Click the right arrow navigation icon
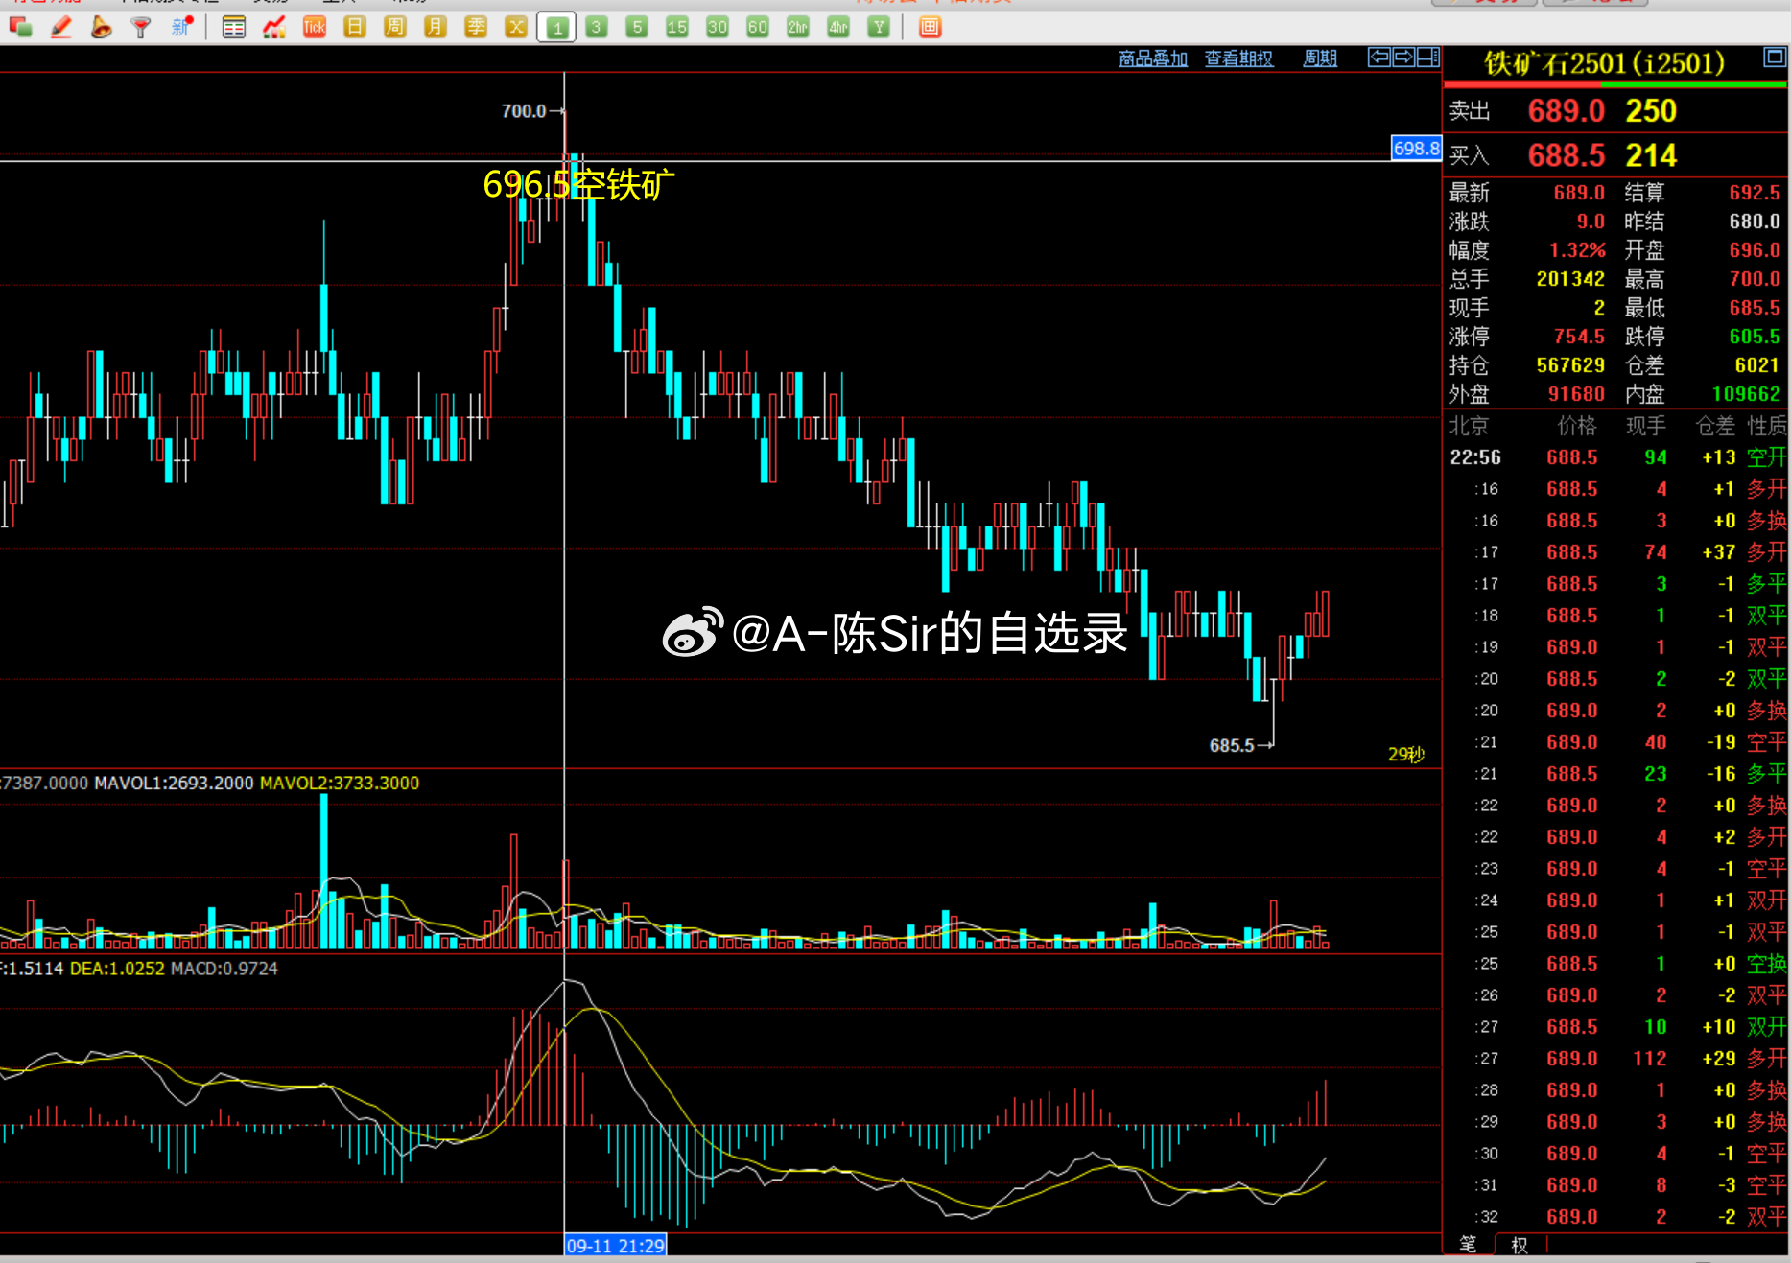The image size is (1791, 1263). coord(1403,58)
